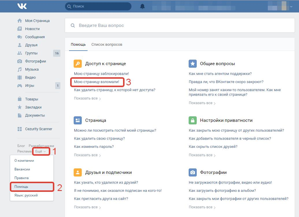Image resolution: width=299 pixels, height=217 pixels.
Task: Open the Cezurity Scanner app icon
Action: point(20,129)
